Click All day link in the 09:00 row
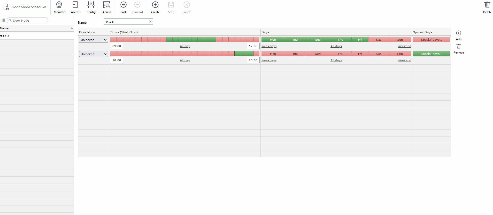493x215 pixels. click(185, 46)
